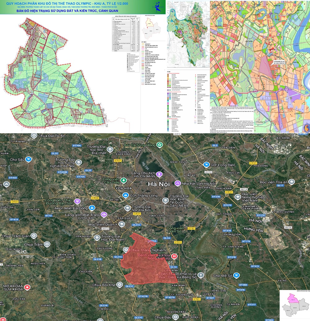This screenshot has width=310, height=321.
Task: Select the GO! Thăng Long shopping marker
Action: [126, 195]
